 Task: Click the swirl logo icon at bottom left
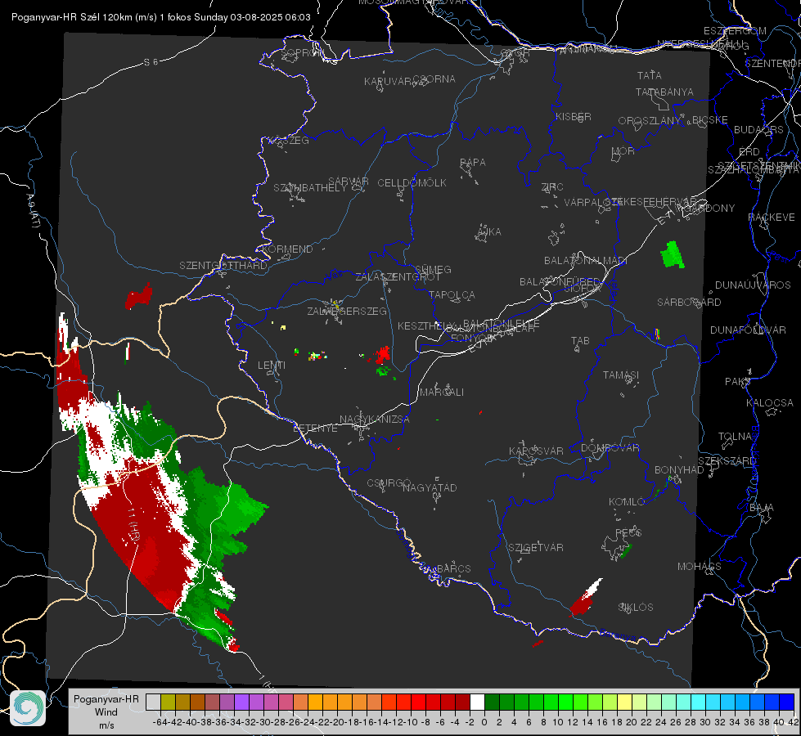click(28, 708)
